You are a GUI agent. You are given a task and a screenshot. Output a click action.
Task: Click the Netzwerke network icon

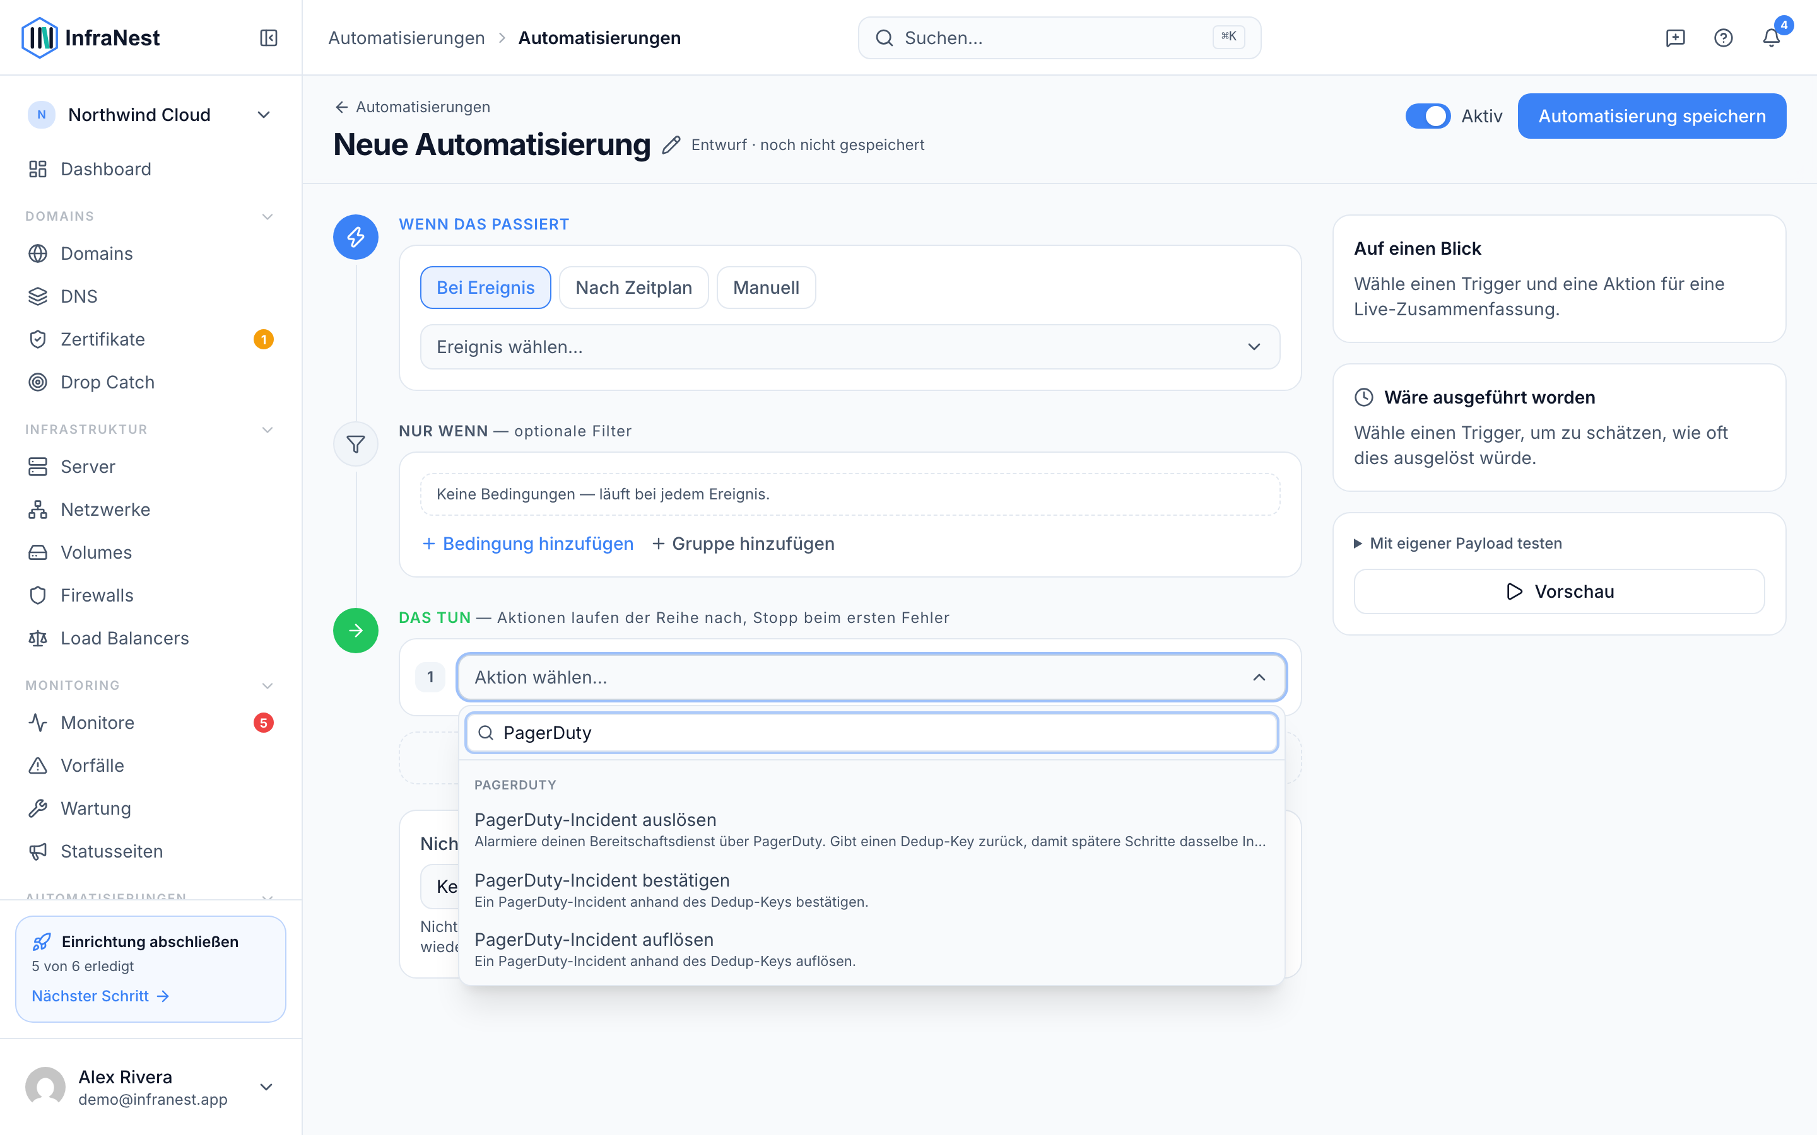pos(38,509)
